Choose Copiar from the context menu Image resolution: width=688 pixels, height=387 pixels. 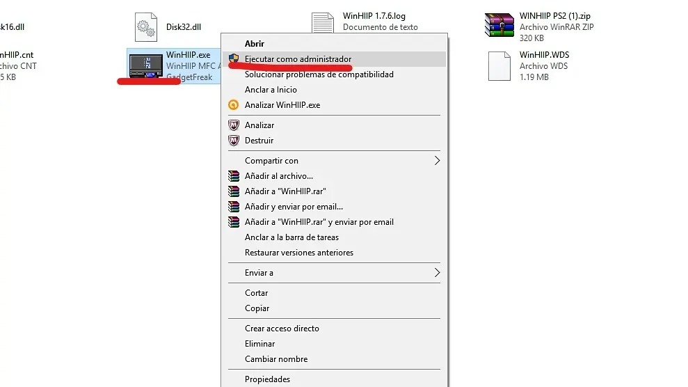point(335,308)
